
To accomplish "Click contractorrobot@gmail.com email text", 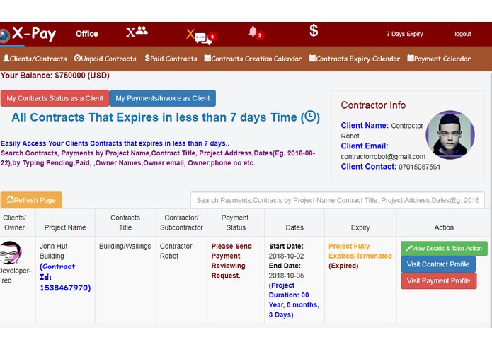I will tap(383, 157).
